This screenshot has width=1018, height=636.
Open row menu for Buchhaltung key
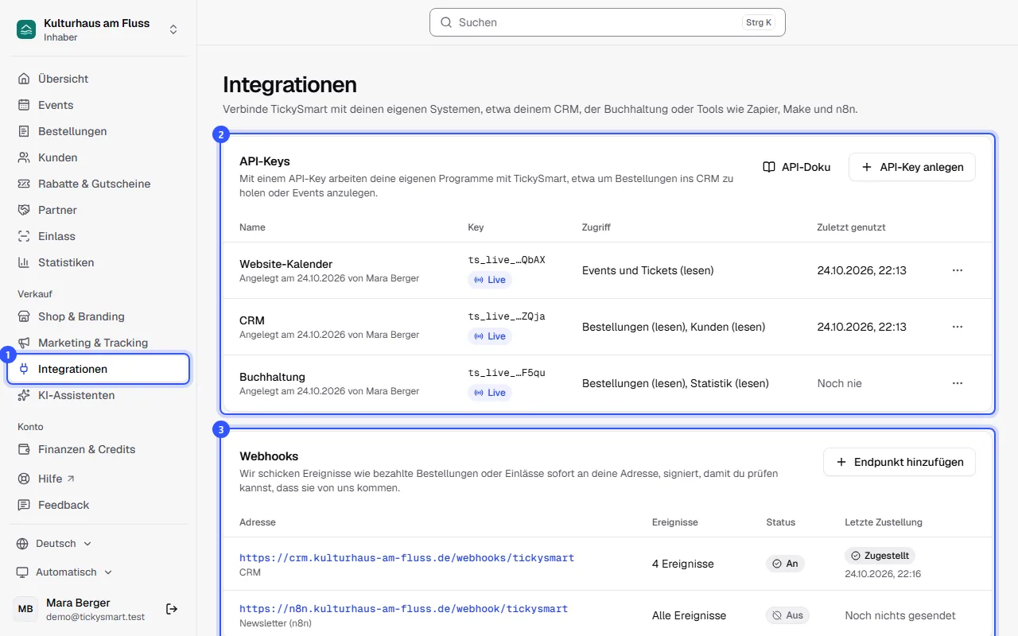pos(958,383)
